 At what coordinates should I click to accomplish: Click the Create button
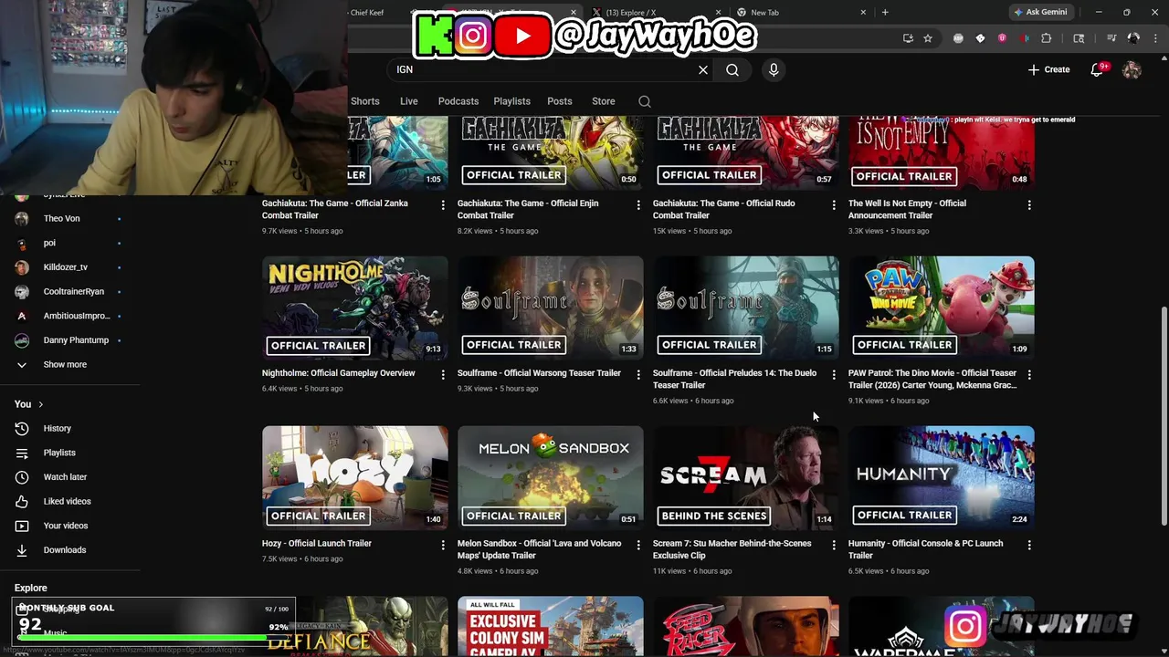click(1048, 69)
